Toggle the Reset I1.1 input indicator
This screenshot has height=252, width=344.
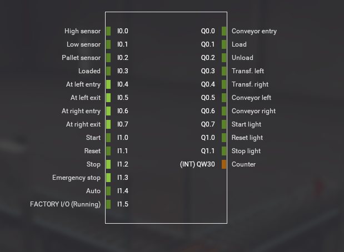(108, 151)
